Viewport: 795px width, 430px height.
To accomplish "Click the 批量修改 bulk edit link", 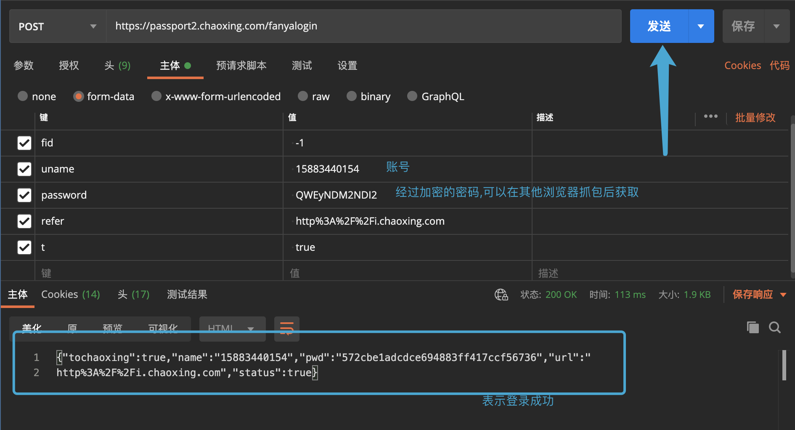I will tap(755, 117).
